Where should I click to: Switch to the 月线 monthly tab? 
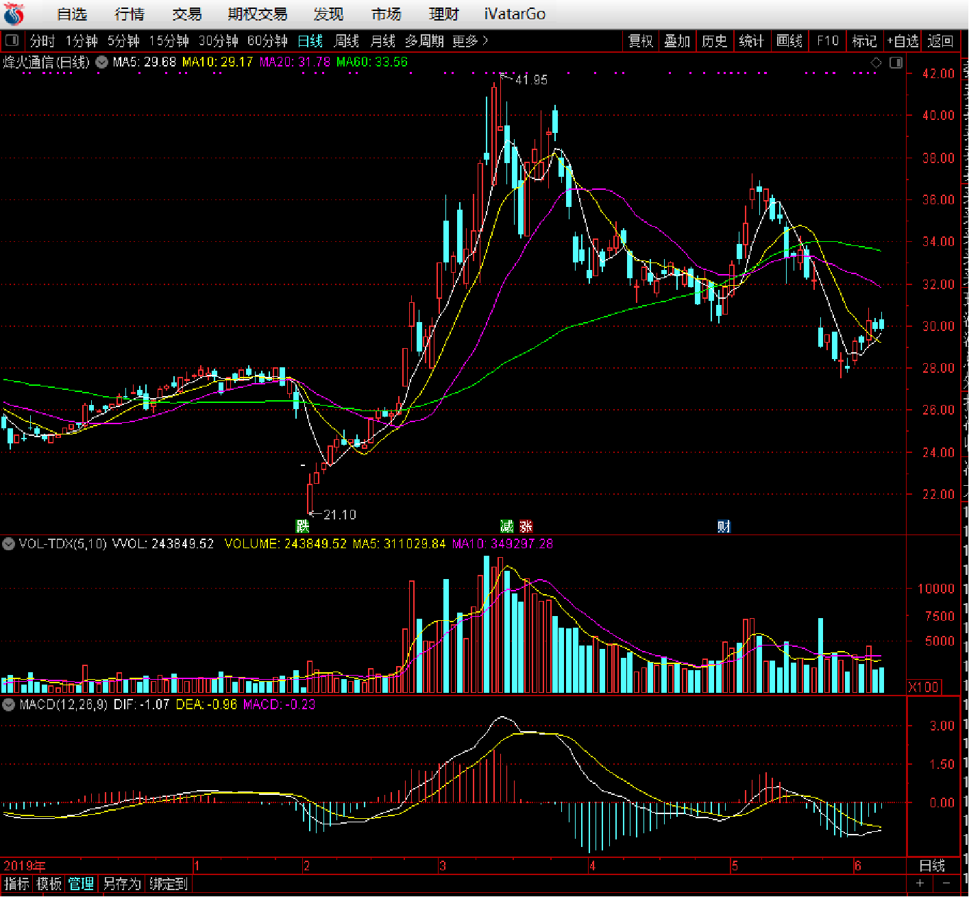click(x=382, y=41)
